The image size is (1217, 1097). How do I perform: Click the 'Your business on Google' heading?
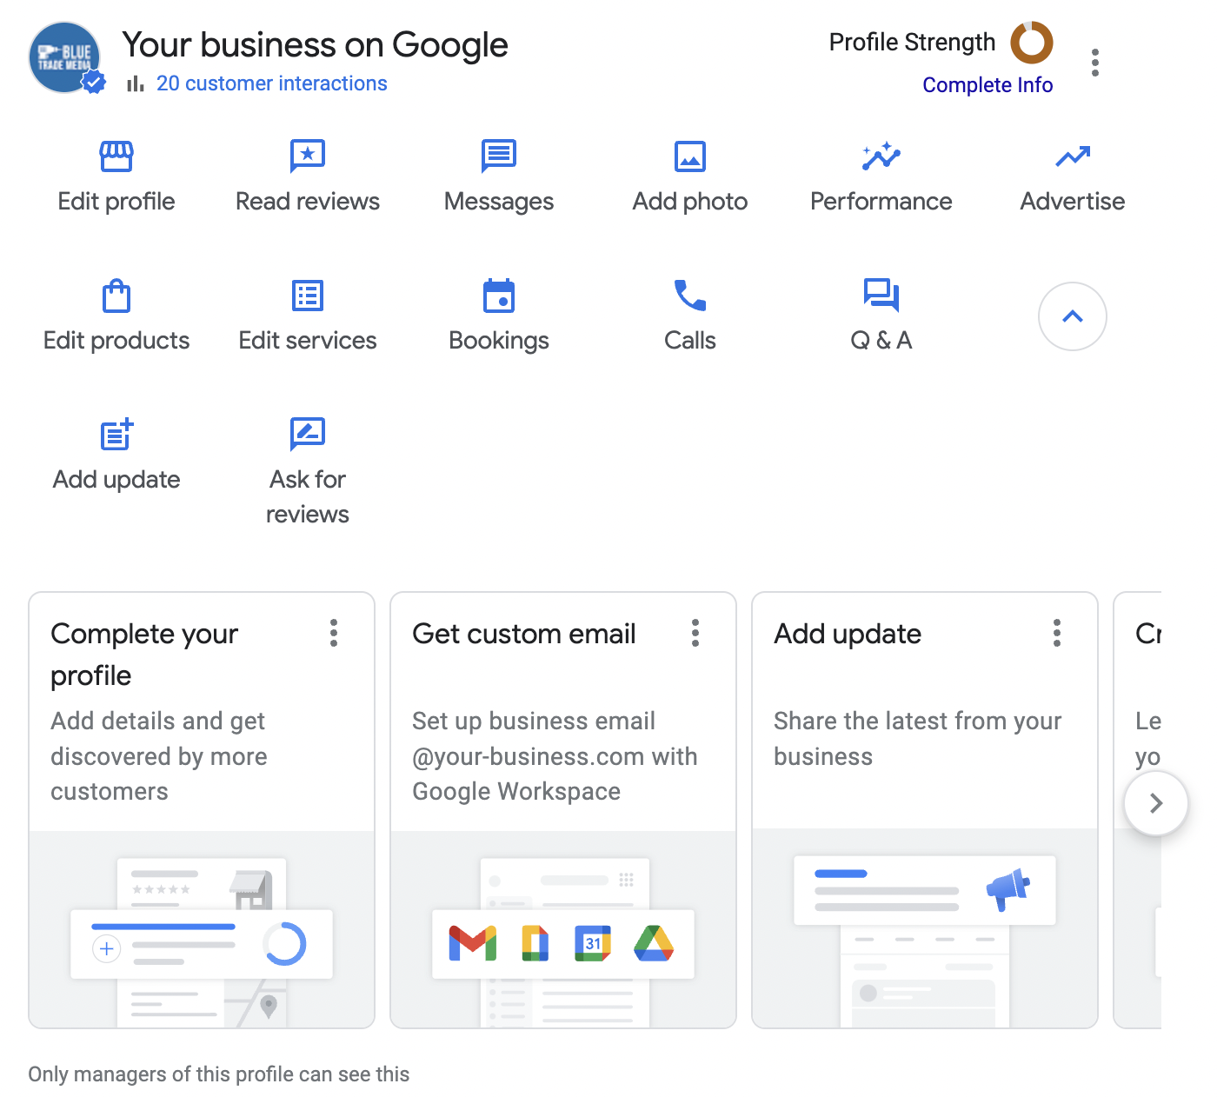click(315, 44)
